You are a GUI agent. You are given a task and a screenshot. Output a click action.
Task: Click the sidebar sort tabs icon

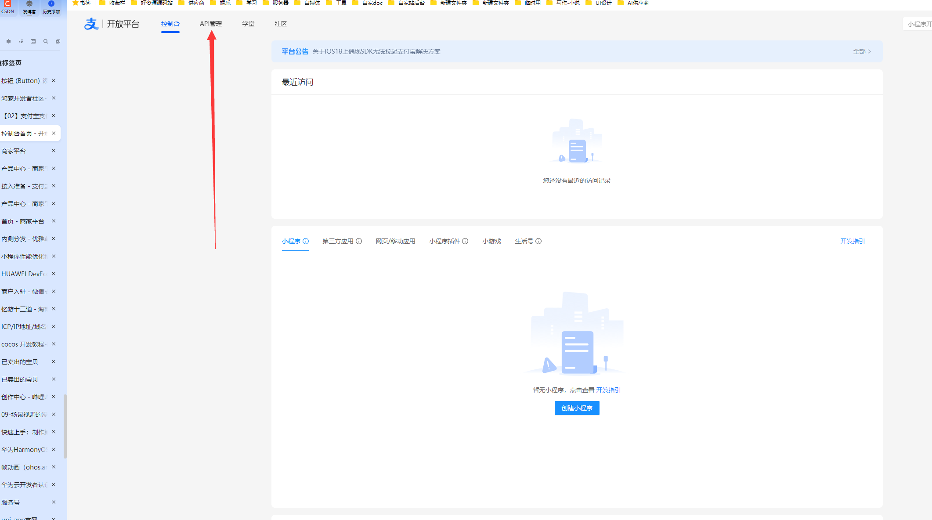21,41
